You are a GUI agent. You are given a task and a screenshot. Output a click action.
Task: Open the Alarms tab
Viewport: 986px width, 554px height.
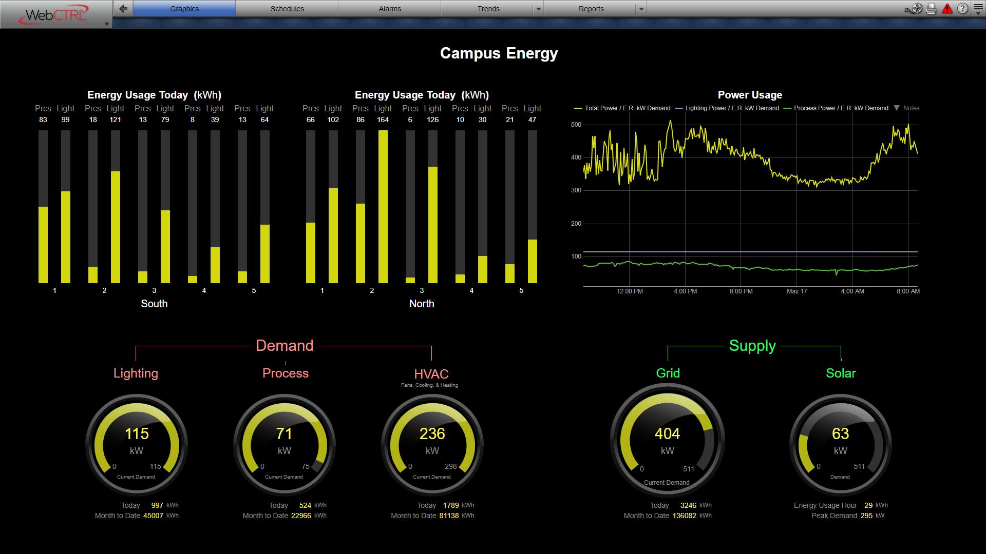(389, 8)
